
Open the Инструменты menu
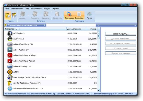pos(36,9)
